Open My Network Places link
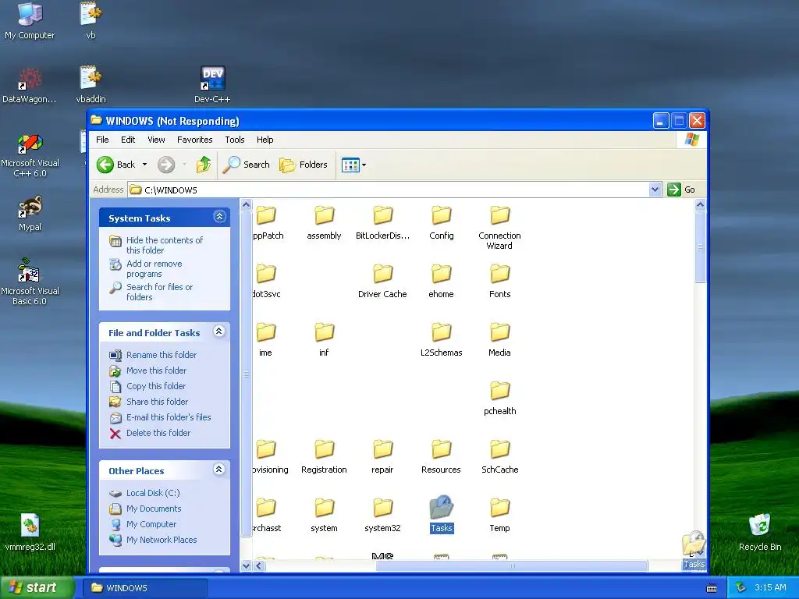Screen dimensions: 799x599 (x=161, y=540)
